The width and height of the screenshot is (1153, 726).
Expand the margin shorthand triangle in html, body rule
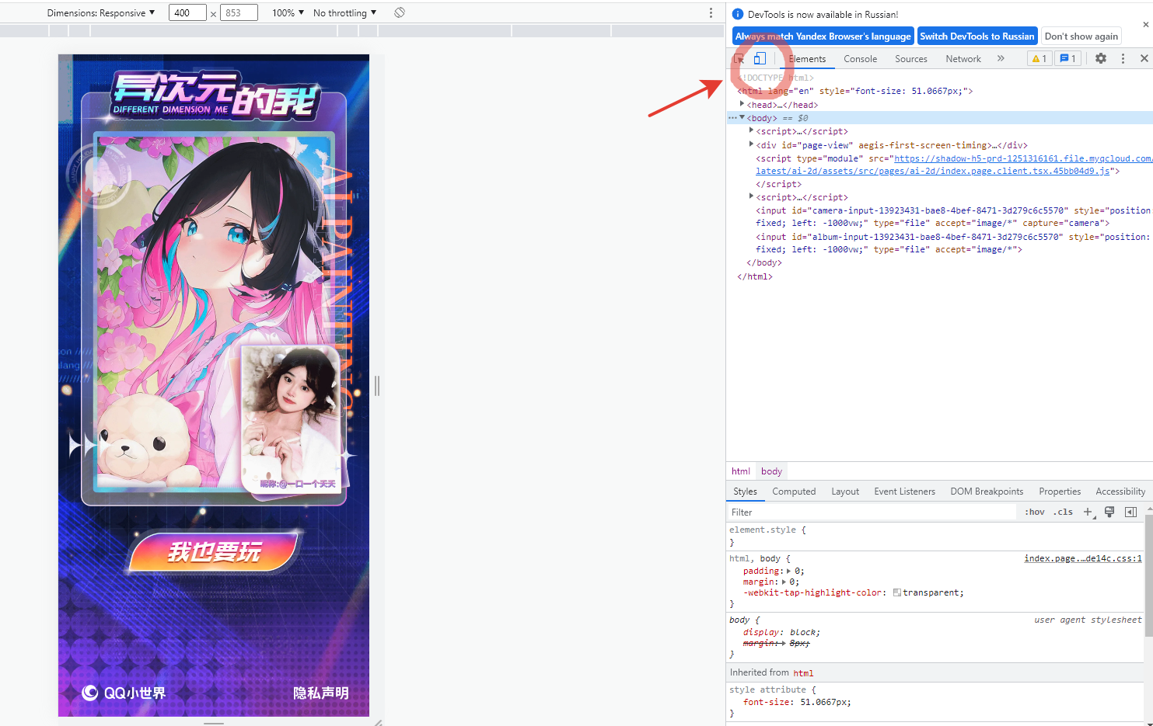tap(784, 582)
